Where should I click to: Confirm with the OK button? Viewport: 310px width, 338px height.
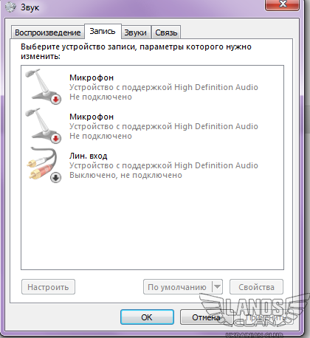147,317
